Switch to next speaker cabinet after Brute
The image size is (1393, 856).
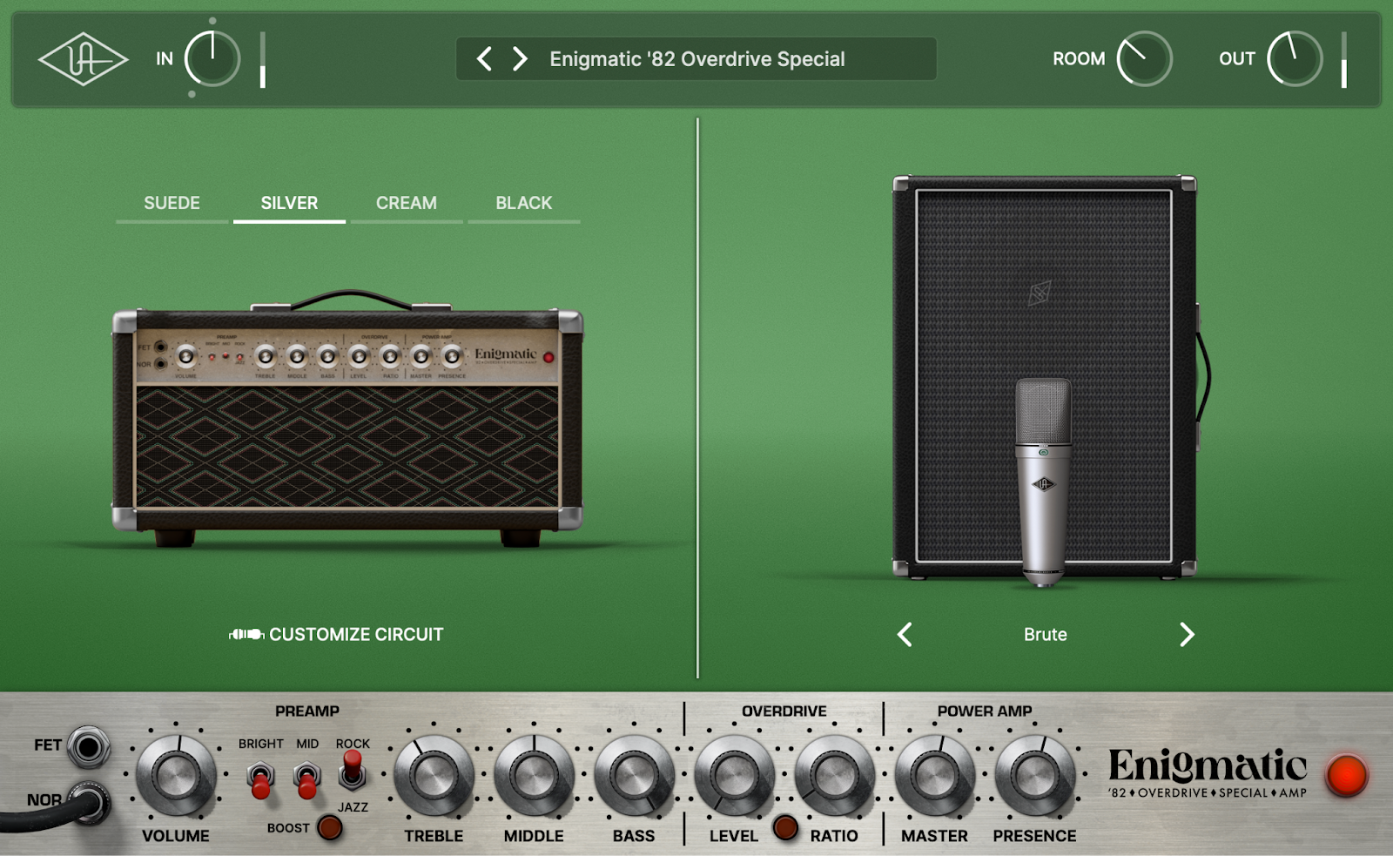pyautogui.click(x=1186, y=635)
